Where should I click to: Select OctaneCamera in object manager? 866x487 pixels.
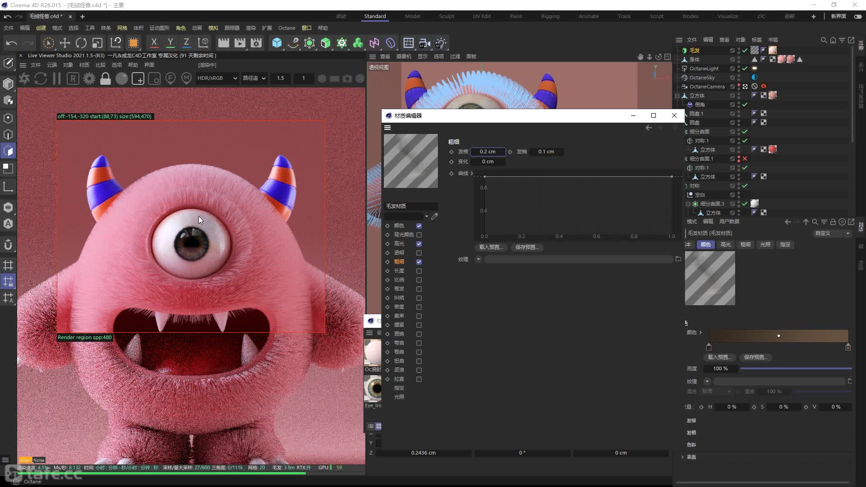coord(707,87)
